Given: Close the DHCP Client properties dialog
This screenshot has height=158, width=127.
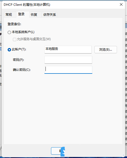Looking at the screenshot, I should (x=121, y=4).
